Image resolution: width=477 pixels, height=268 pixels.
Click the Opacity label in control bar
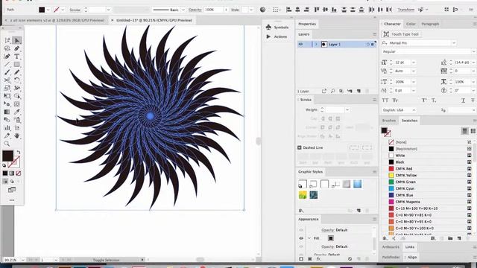click(x=195, y=10)
